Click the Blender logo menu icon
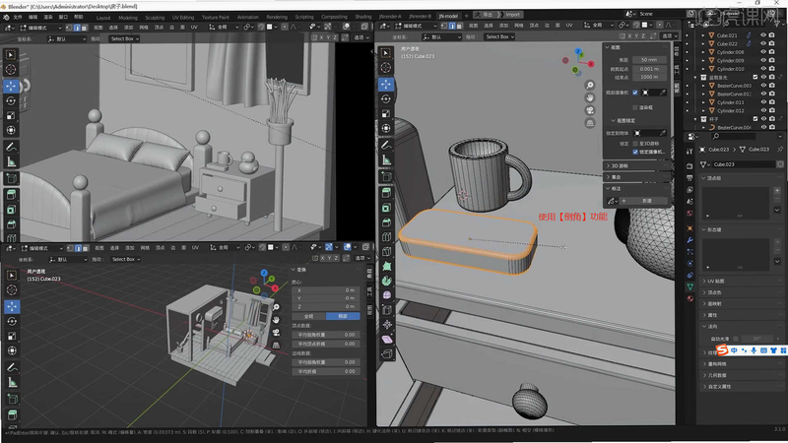This screenshot has height=443, width=788. (6, 17)
